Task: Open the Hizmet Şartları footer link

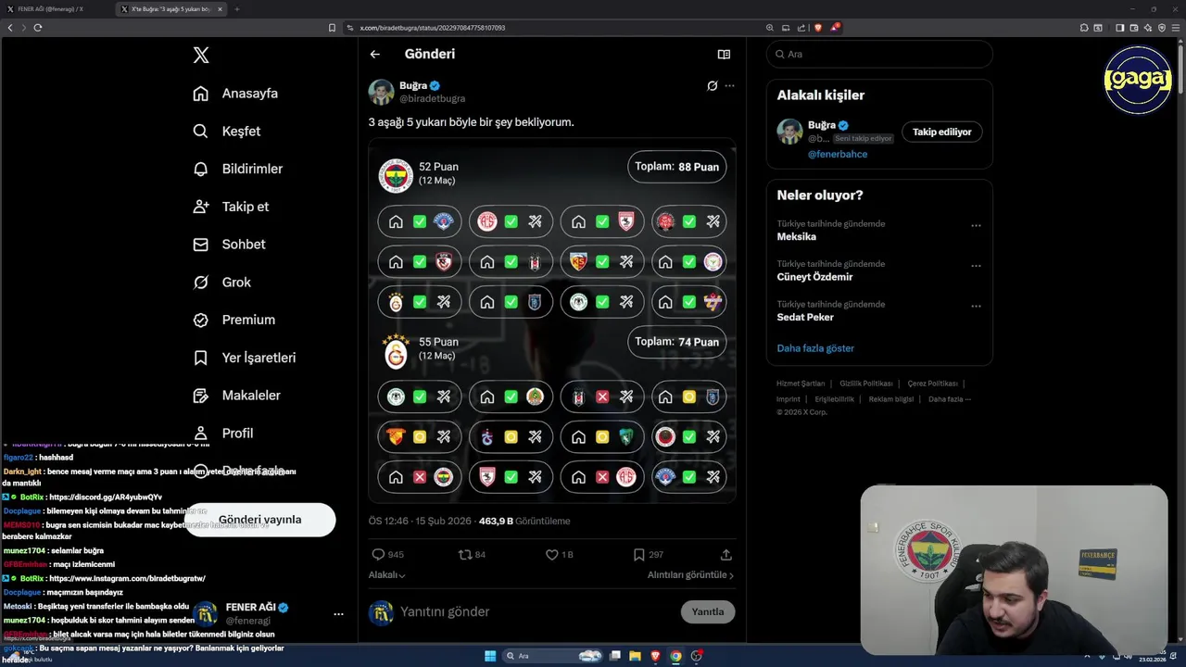Action: [x=801, y=384]
